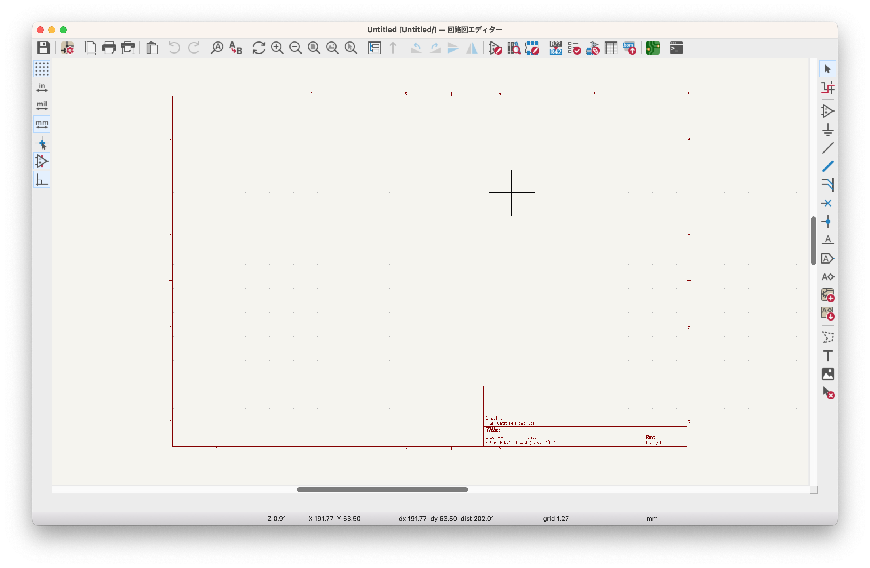Annotate schematic symbols R42 icon

click(x=556, y=48)
